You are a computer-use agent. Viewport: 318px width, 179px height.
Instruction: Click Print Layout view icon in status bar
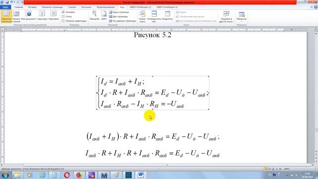pyautogui.click(x=265, y=169)
